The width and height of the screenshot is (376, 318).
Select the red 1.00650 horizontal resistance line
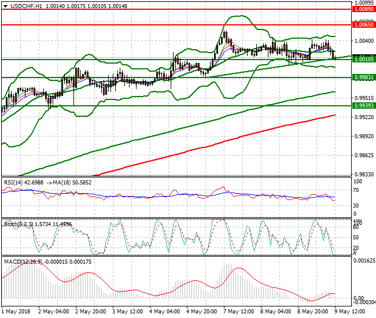(177, 25)
